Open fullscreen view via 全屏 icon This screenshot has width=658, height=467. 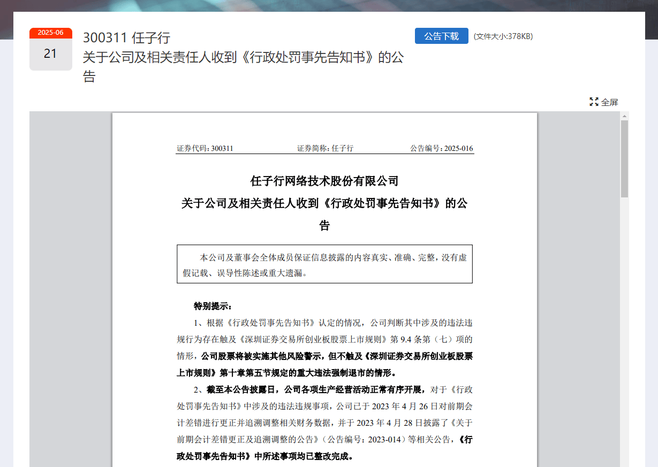coord(604,102)
